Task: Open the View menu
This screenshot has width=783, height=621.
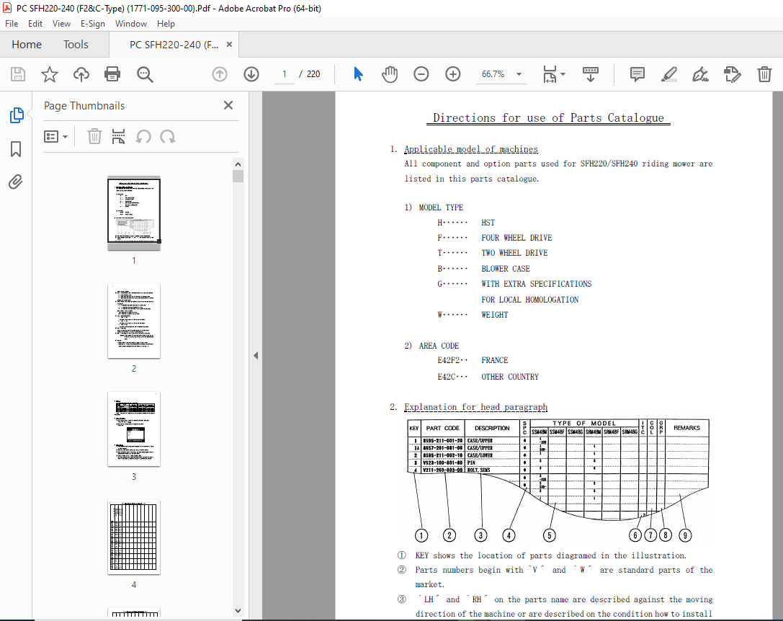Action: 61,24
